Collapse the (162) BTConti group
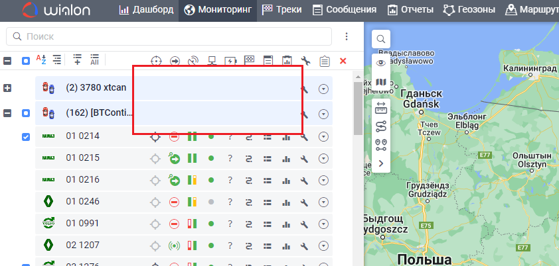Image resolution: width=559 pixels, height=266 pixels. pos(7,113)
